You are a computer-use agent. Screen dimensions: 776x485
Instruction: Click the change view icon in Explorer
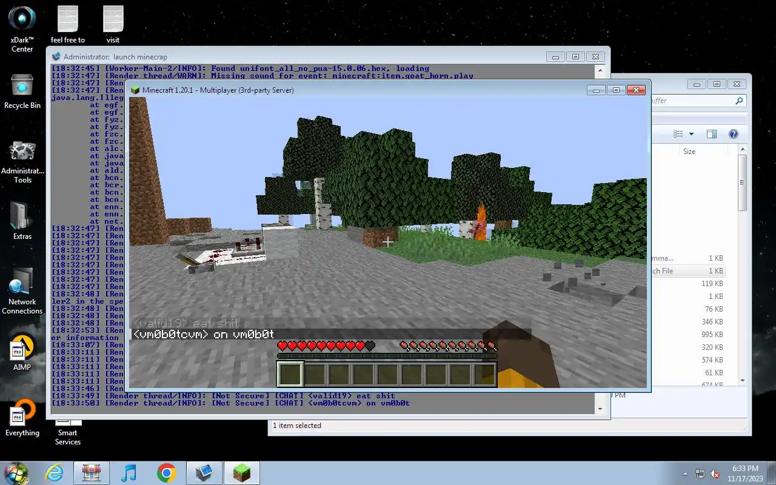click(x=678, y=134)
